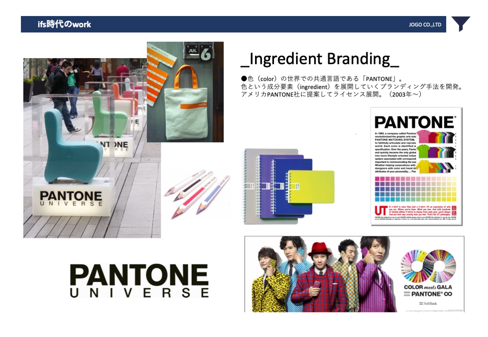Click the PANTONE UT t-shirt poster
This screenshot has height=337, width=488.
417,166
